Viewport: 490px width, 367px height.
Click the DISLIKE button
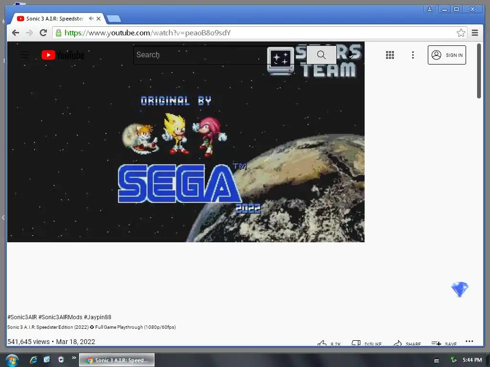(x=367, y=344)
